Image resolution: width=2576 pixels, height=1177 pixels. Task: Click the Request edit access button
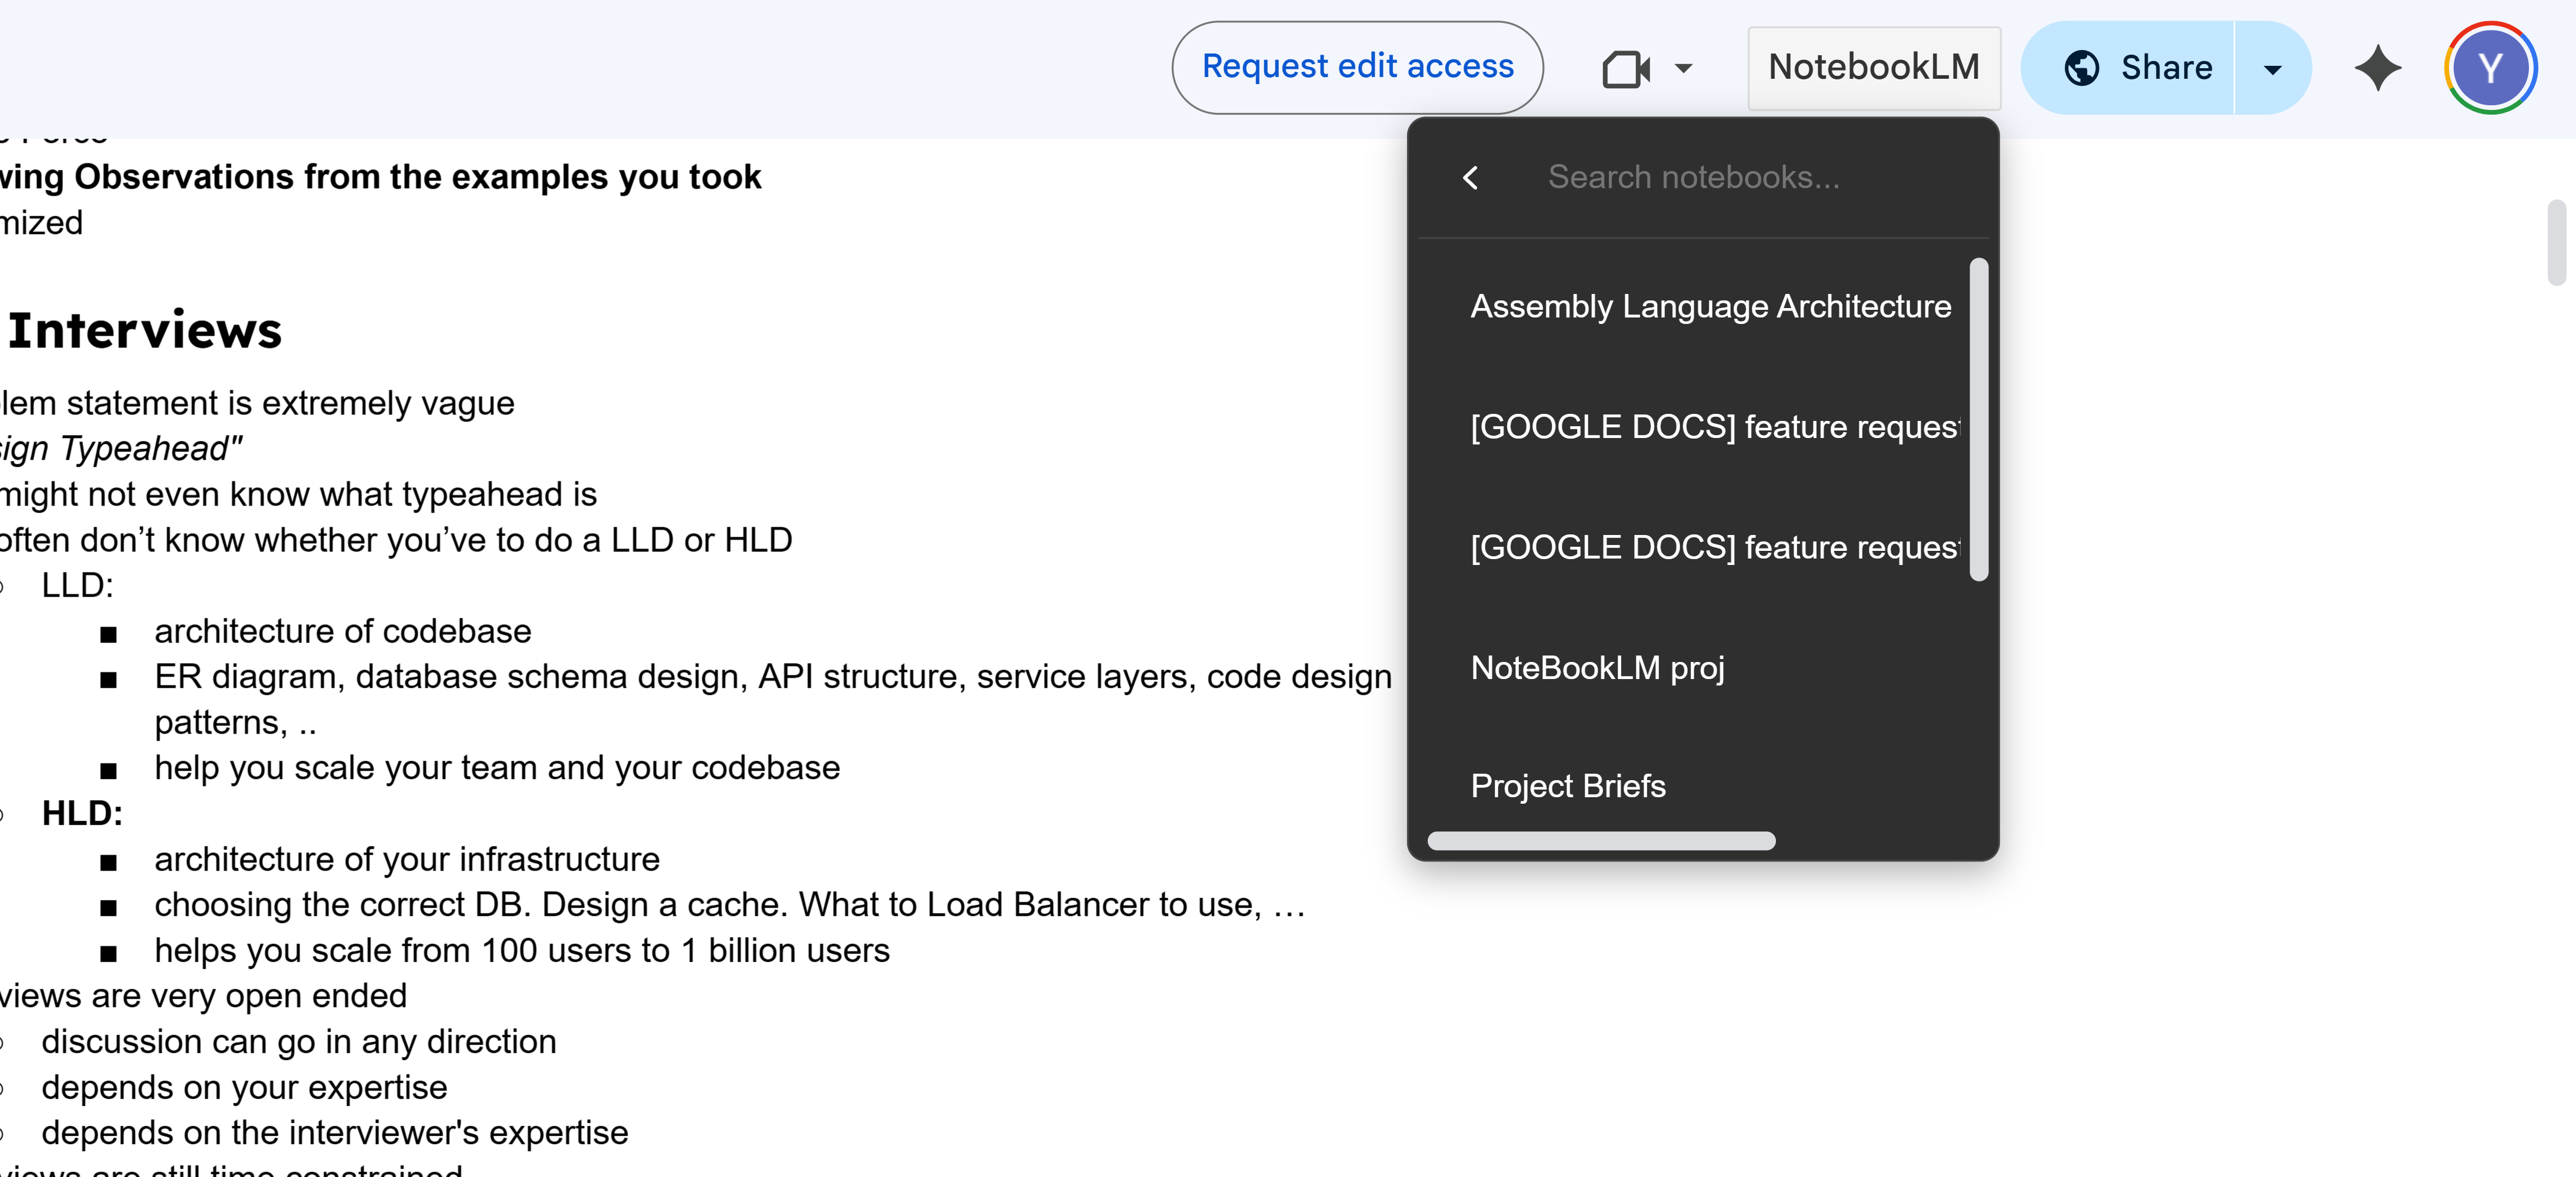(x=1357, y=67)
